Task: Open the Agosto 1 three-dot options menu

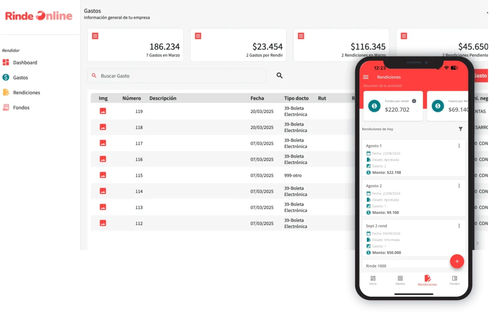Action: [459, 146]
